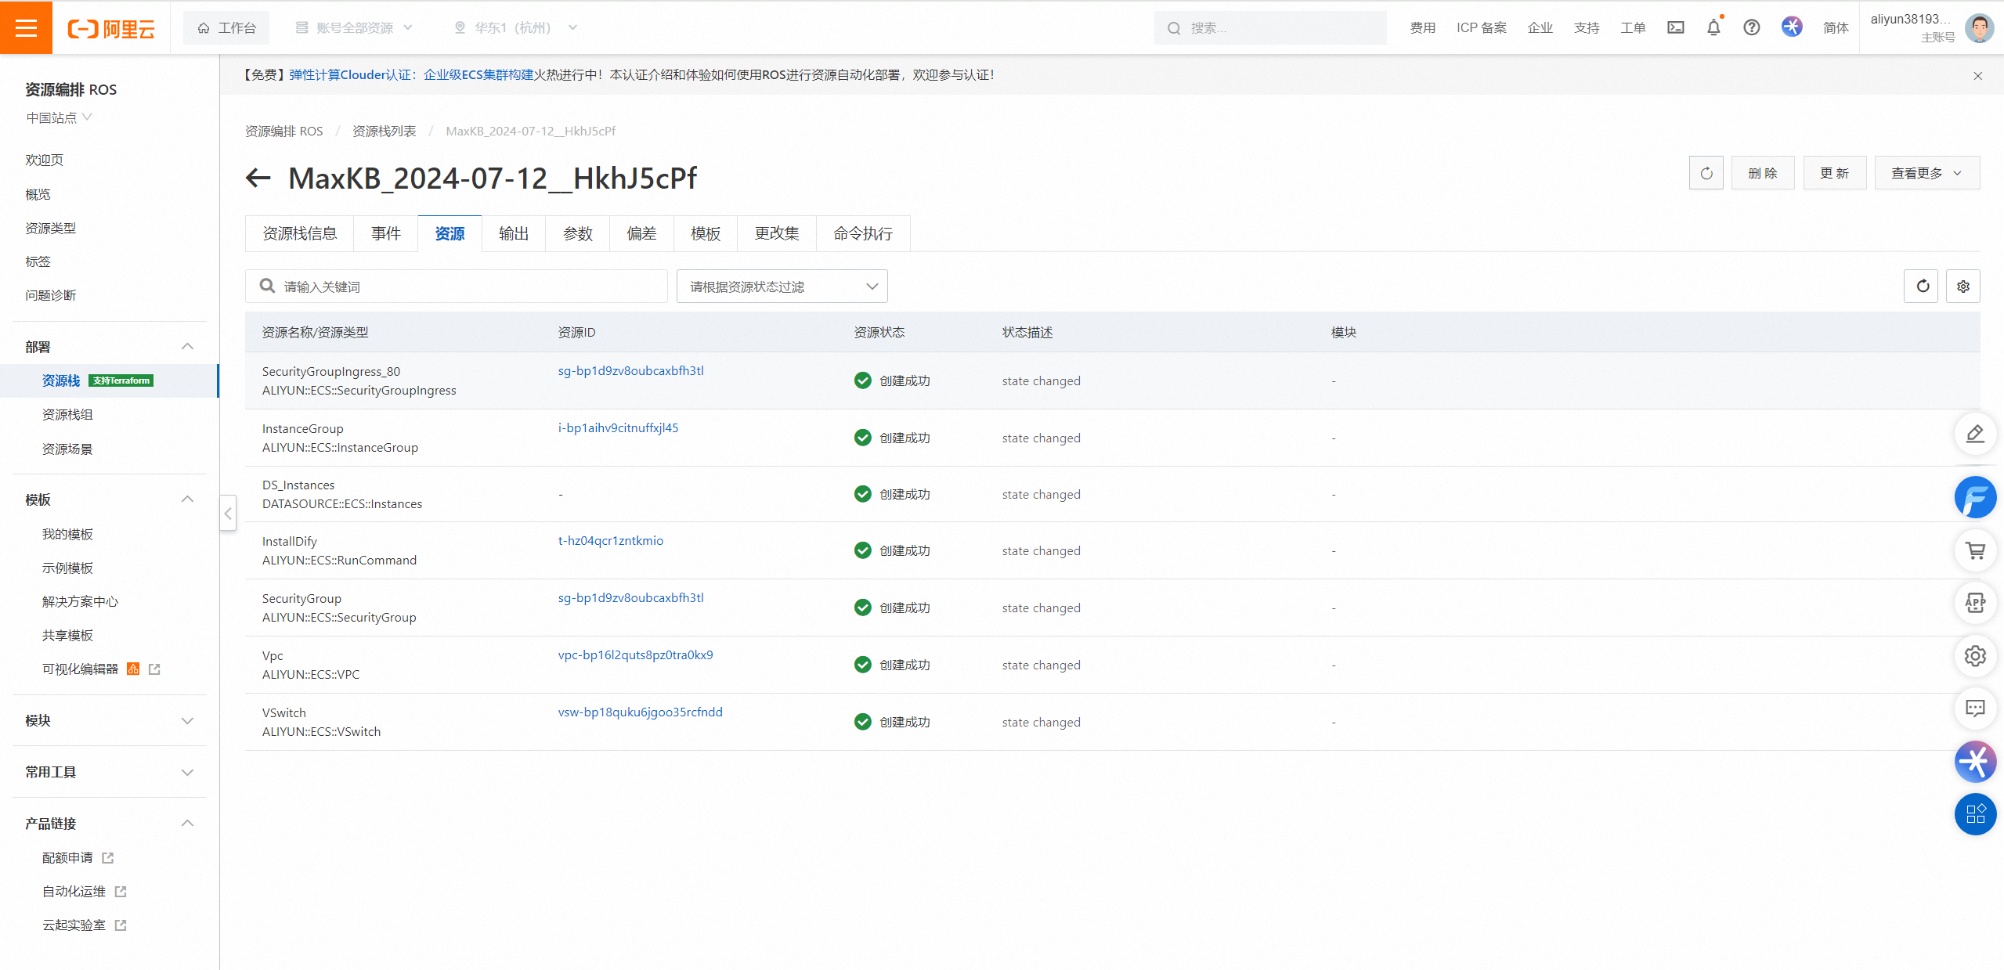The image size is (2004, 970).
Task: Open the resource status filter dropdown
Action: [782, 287]
